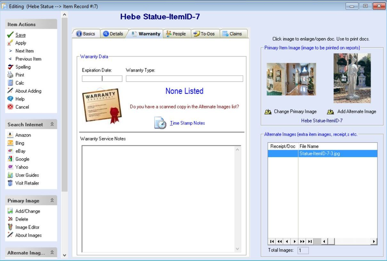
Task: Open the Claims tab
Action: point(233,34)
